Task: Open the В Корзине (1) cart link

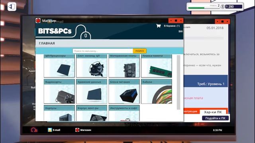Action: (172, 26)
